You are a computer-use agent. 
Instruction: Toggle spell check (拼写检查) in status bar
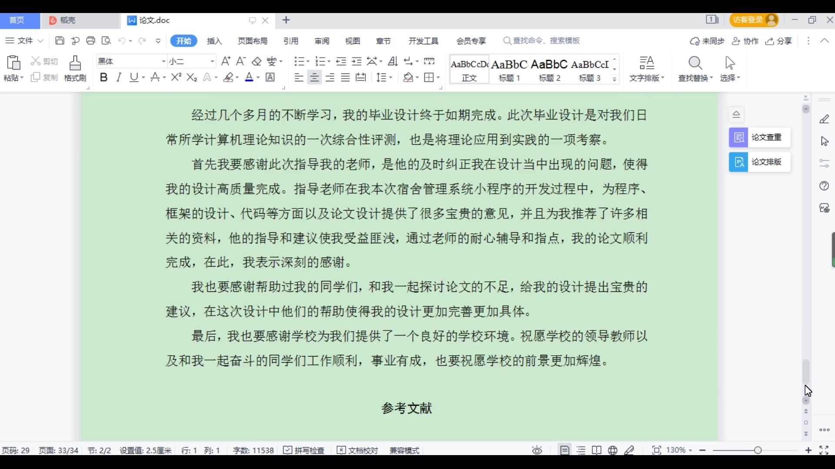coord(304,450)
